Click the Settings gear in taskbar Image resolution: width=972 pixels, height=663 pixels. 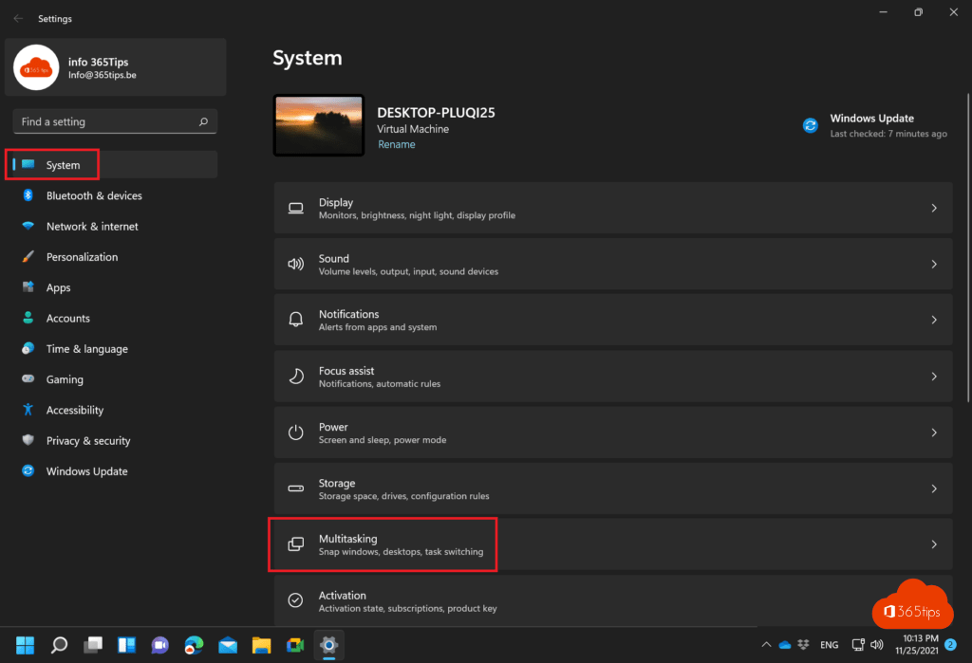click(x=328, y=645)
